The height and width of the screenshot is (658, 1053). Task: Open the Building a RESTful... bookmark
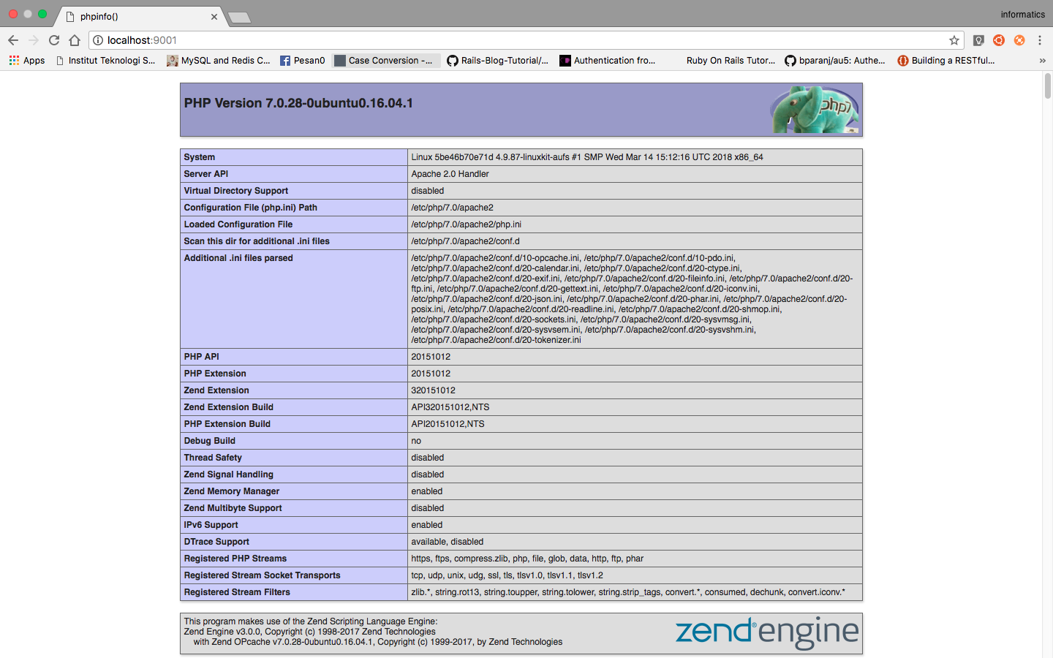coord(946,61)
